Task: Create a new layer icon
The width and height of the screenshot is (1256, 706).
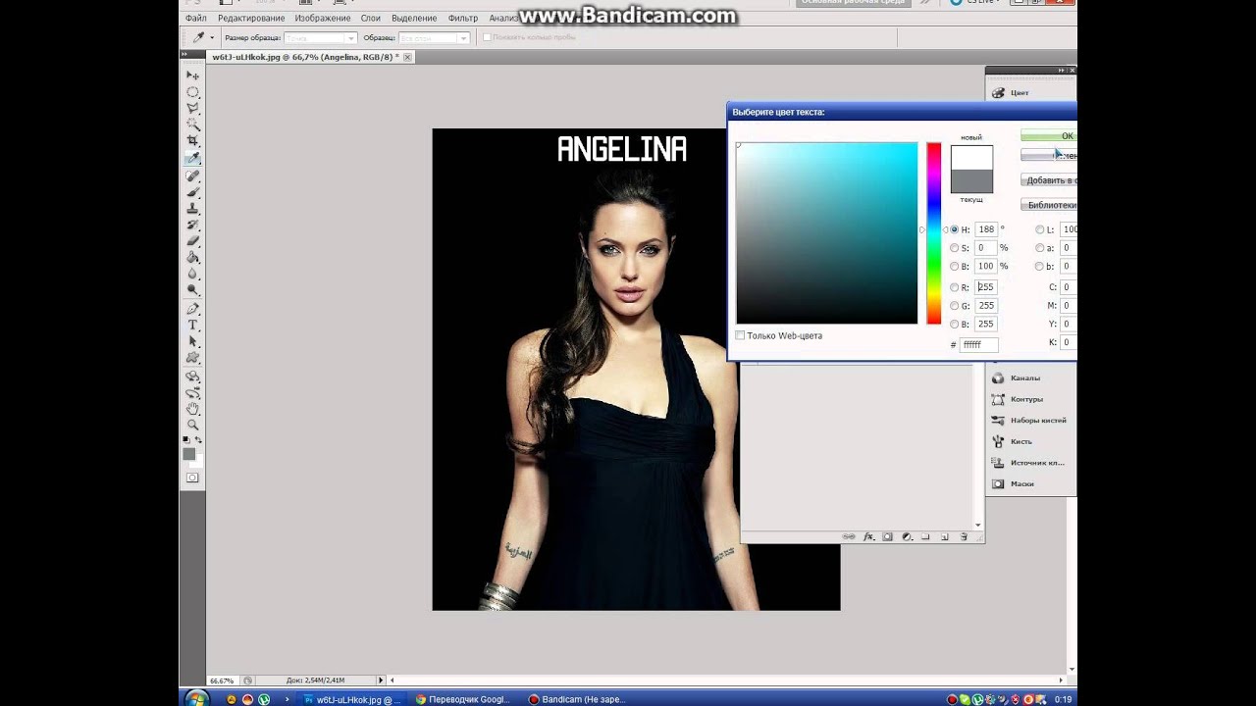Action: pos(944,537)
